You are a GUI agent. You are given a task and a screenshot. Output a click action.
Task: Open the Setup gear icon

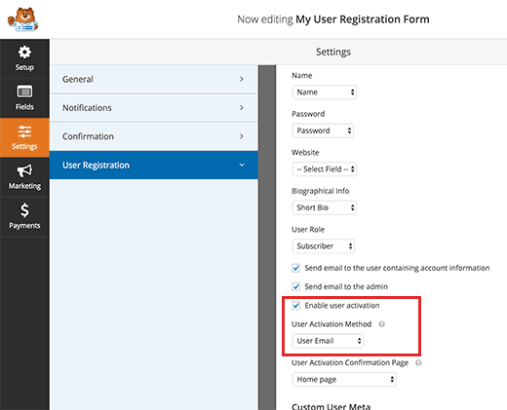24,53
